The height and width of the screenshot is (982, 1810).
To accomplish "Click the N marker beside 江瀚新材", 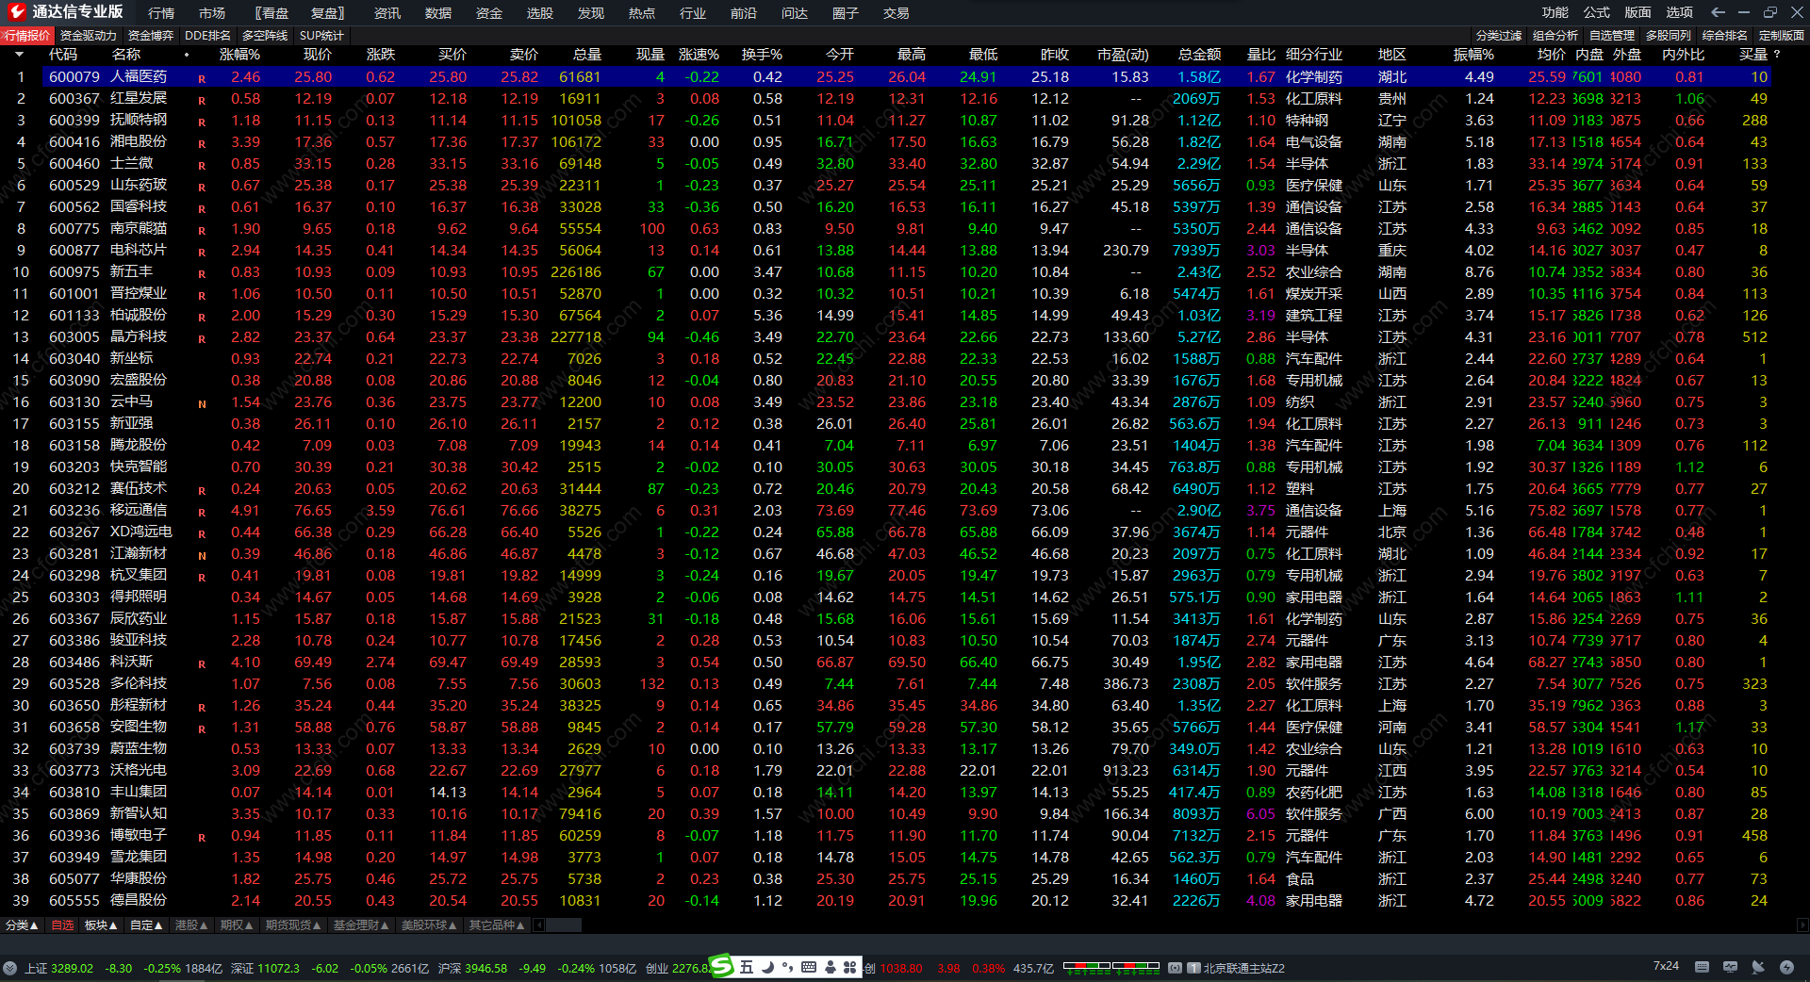I will click(202, 555).
